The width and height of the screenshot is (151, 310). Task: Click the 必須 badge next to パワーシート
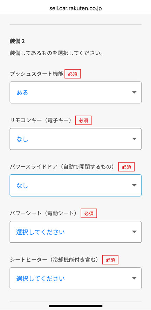89,213
